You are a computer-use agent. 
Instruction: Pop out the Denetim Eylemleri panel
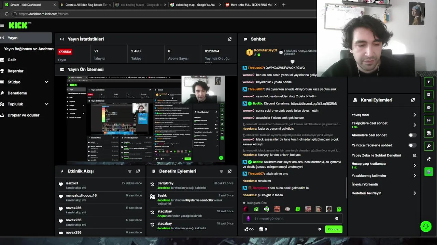click(x=230, y=171)
